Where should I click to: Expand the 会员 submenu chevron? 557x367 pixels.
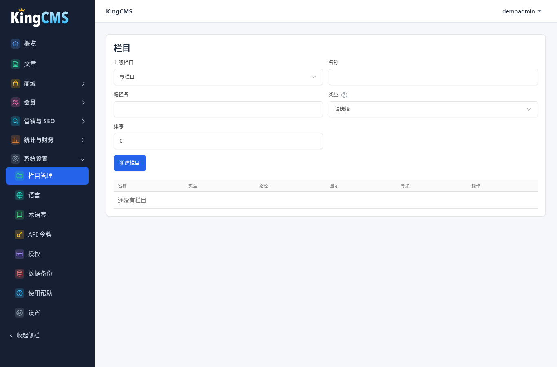point(83,102)
